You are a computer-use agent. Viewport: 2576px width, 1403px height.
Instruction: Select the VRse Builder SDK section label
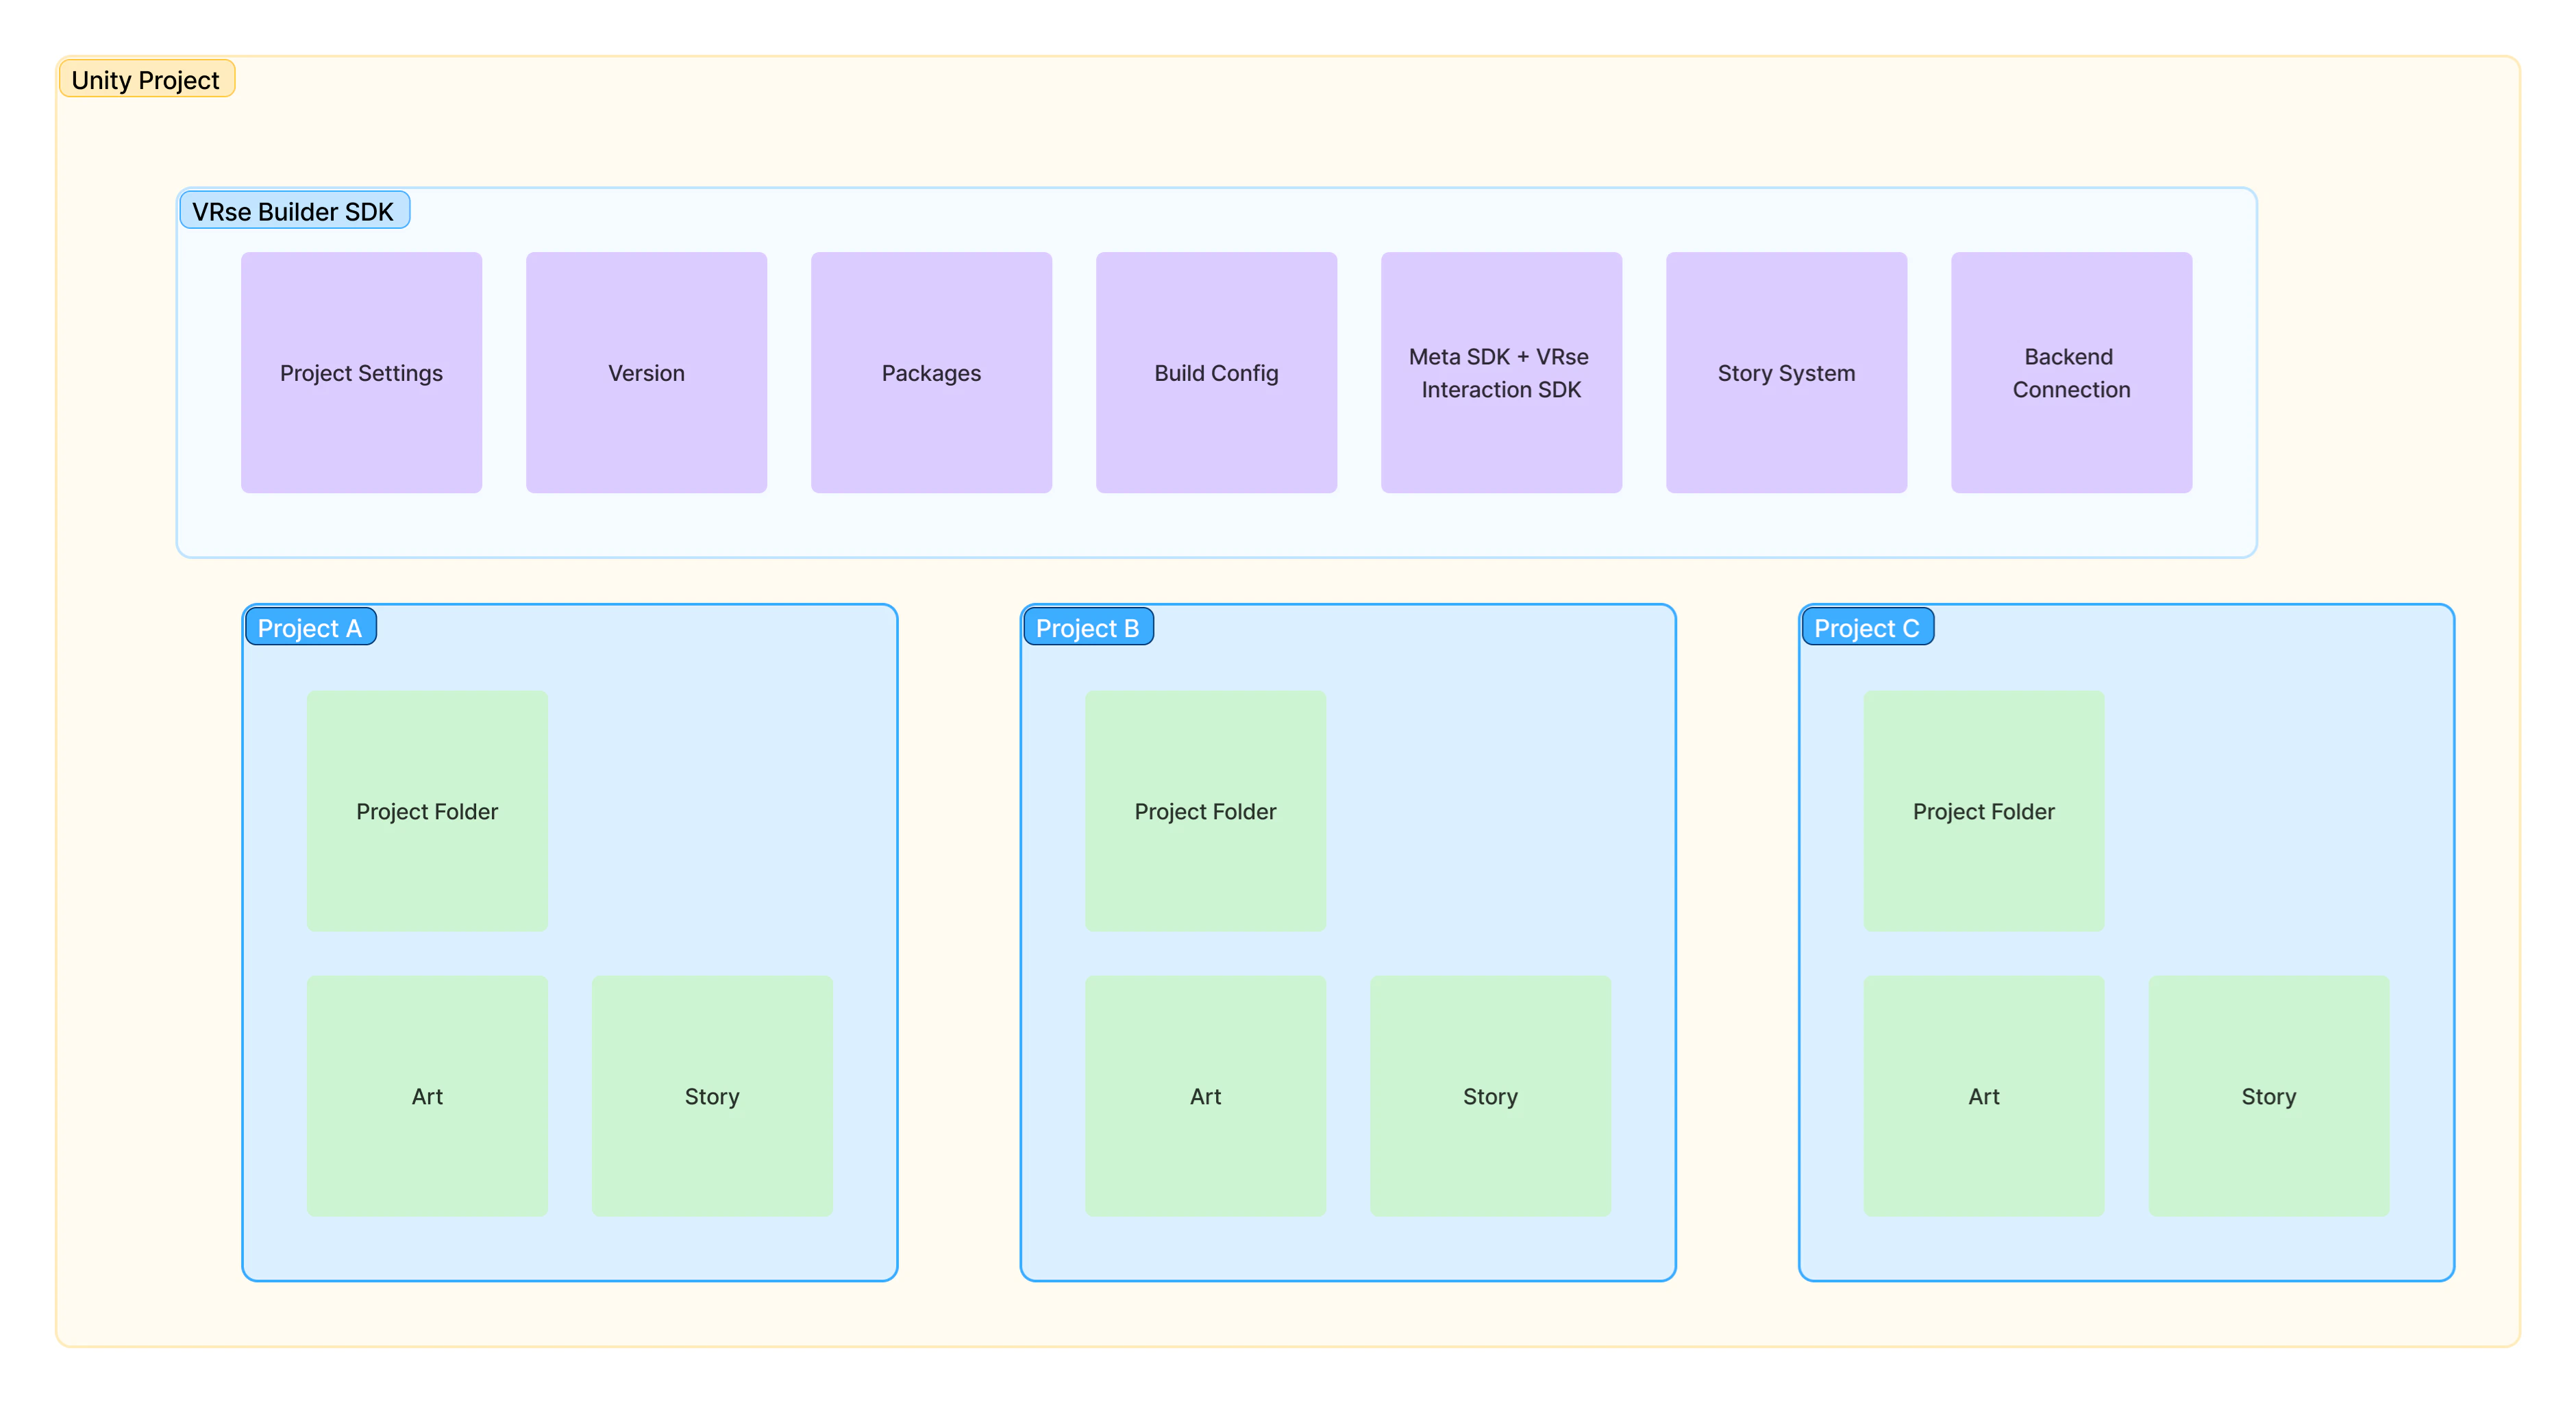point(293,211)
